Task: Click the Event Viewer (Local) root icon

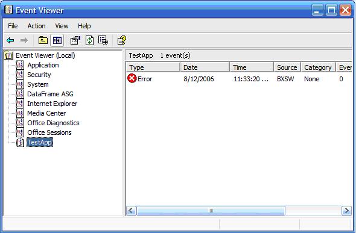Action: coord(8,55)
